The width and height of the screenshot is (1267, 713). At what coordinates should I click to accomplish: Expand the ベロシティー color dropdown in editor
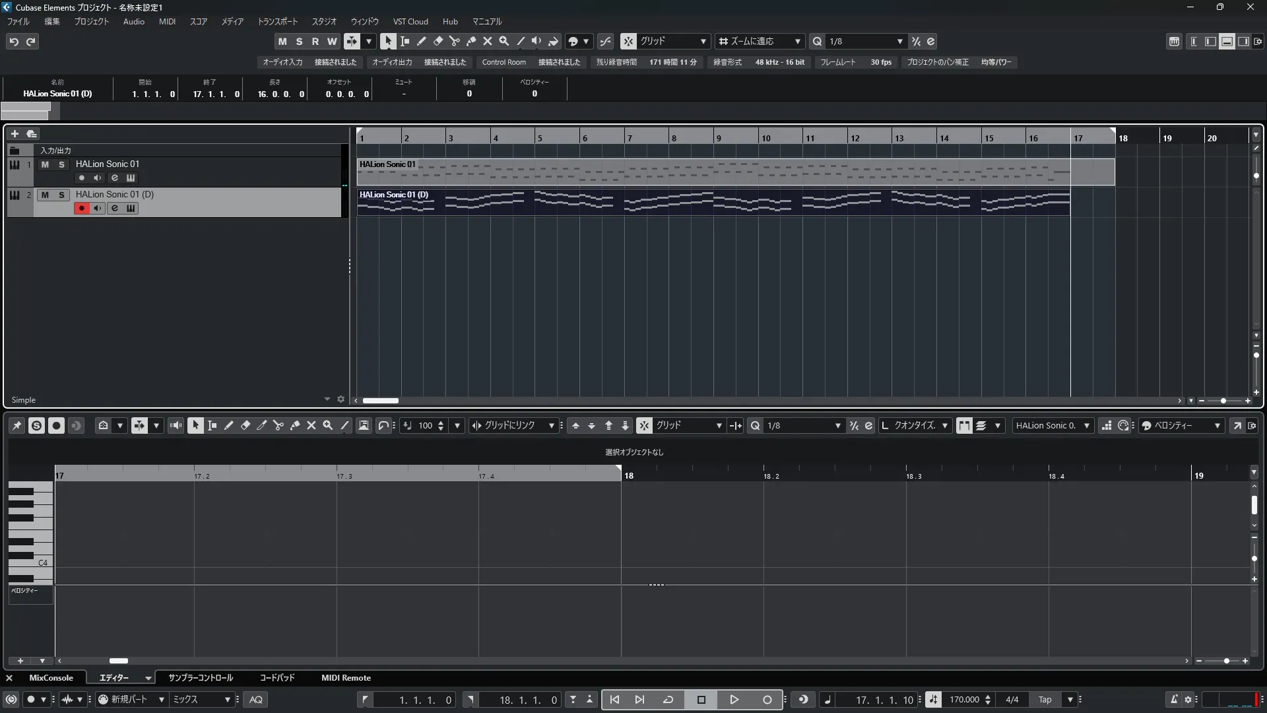1217,426
